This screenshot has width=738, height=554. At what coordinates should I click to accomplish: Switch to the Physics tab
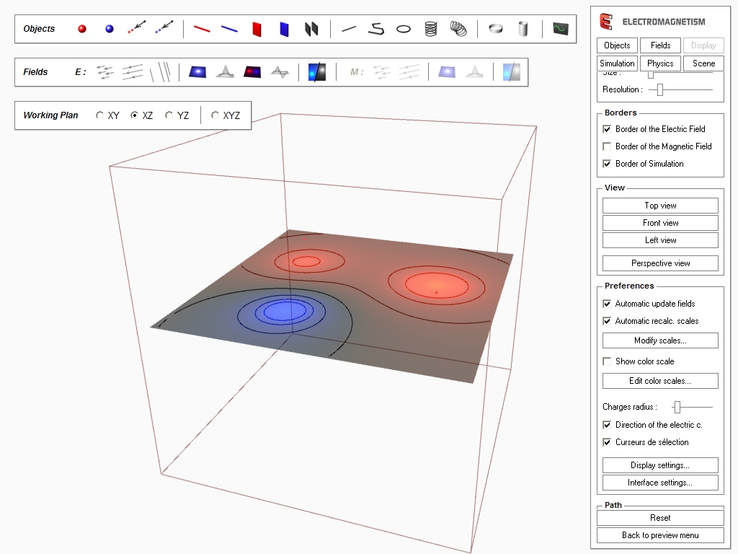660,63
